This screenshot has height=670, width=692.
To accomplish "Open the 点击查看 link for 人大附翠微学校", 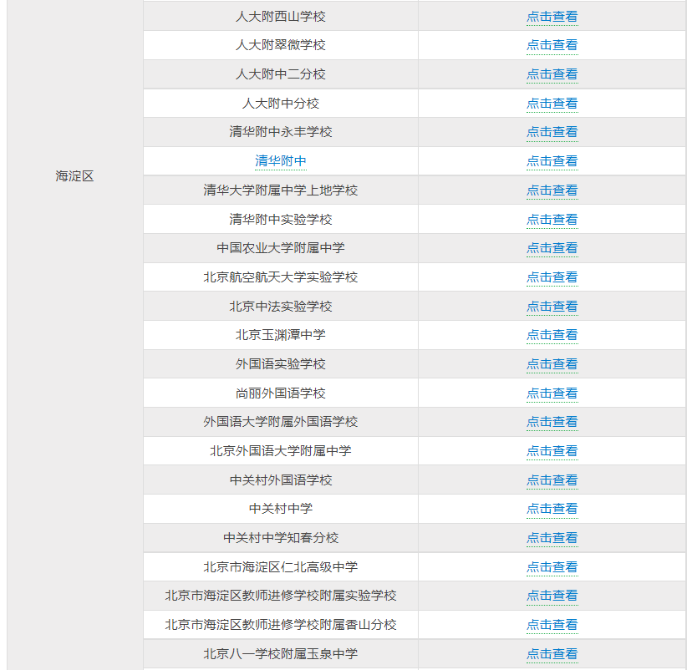I will click(x=552, y=45).
